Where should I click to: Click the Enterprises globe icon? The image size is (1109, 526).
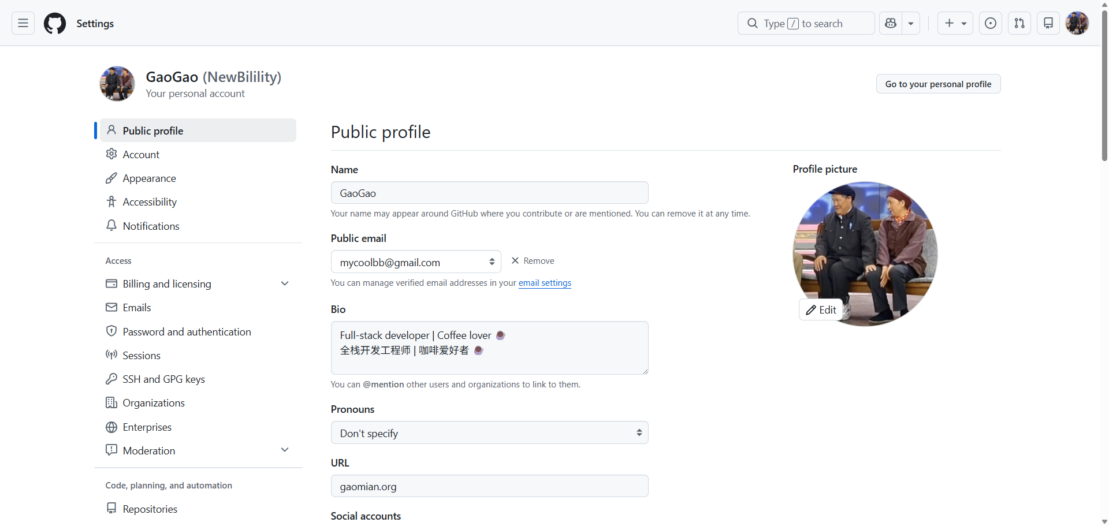click(111, 427)
